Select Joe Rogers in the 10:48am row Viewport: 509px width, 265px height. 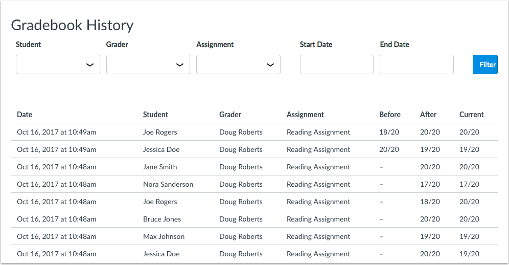[x=160, y=202]
